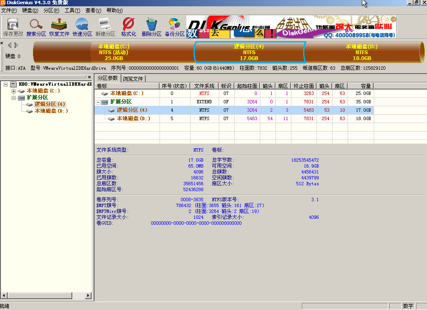This screenshot has height=310, width=427.
Task: Open the 搜索分区 search tool
Action: coord(36,27)
